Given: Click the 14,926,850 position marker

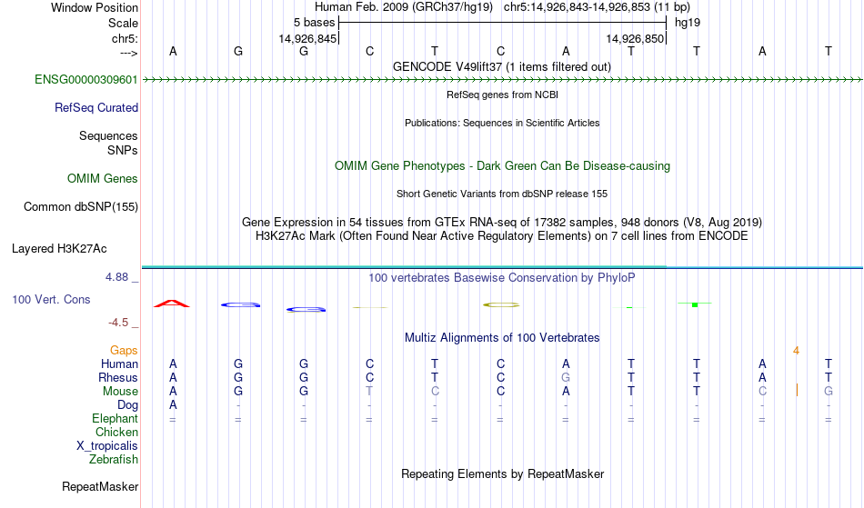Looking at the screenshot, I should (x=636, y=38).
